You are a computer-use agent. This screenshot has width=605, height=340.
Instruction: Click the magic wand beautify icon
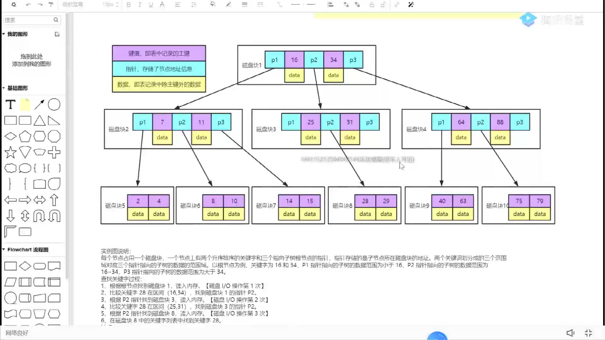point(411,5)
